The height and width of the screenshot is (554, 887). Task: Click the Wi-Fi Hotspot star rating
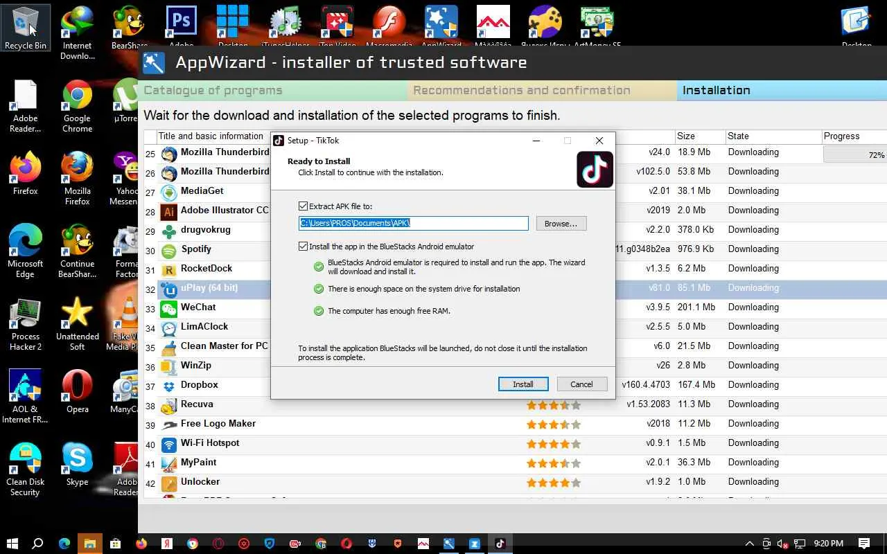[554, 444]
